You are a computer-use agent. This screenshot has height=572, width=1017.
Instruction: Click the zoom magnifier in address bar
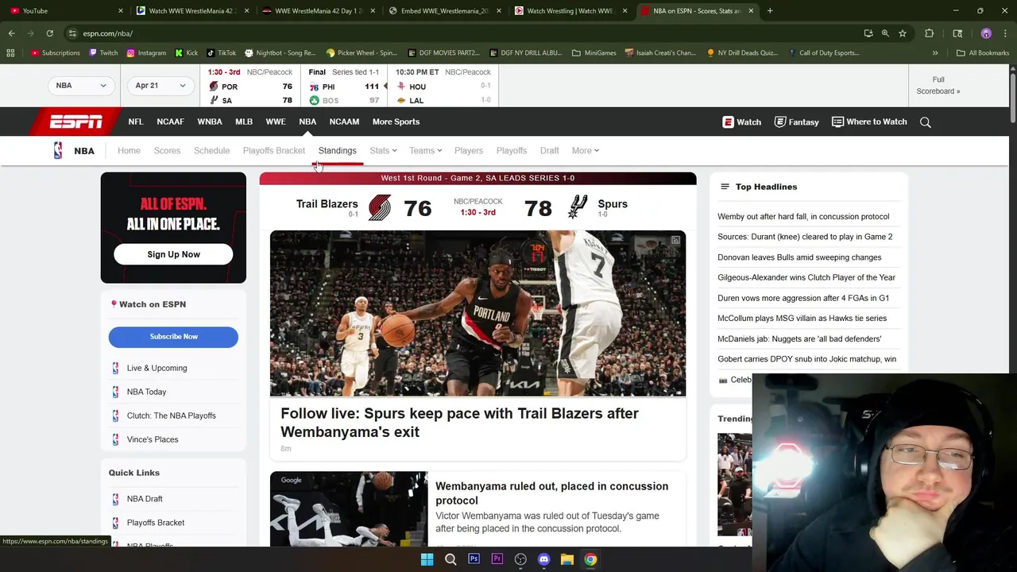coord(885,33)
